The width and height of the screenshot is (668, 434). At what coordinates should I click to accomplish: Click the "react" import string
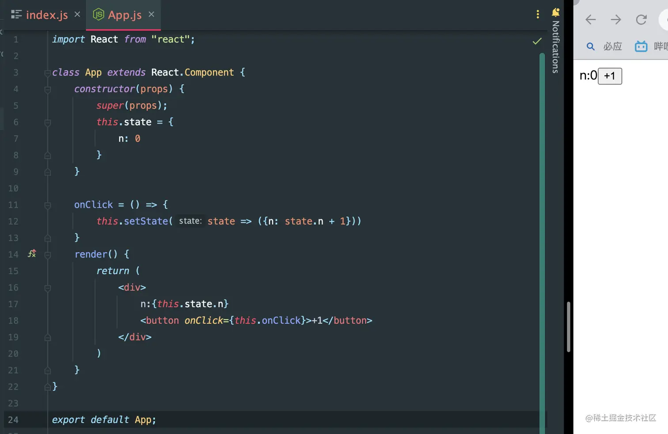[x=171, y=39]
